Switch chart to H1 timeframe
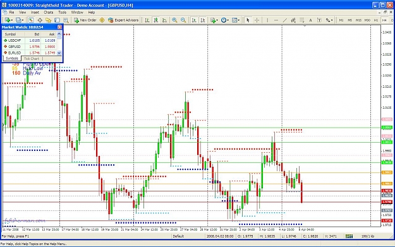The width and height of the screenshot is (395, 247). click(x=376, y=20)
